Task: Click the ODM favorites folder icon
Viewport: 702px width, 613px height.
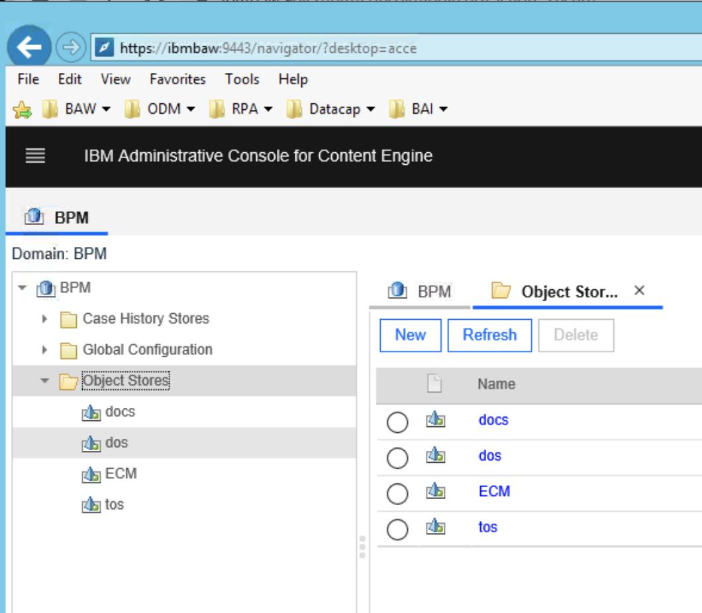Action: pyautogui.click(x=132, y=109)
